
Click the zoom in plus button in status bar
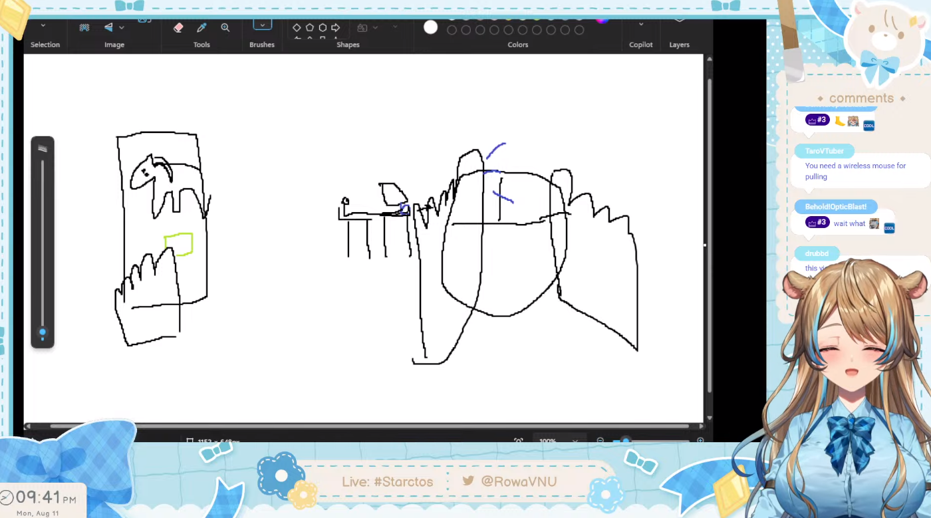coord(700,441)
